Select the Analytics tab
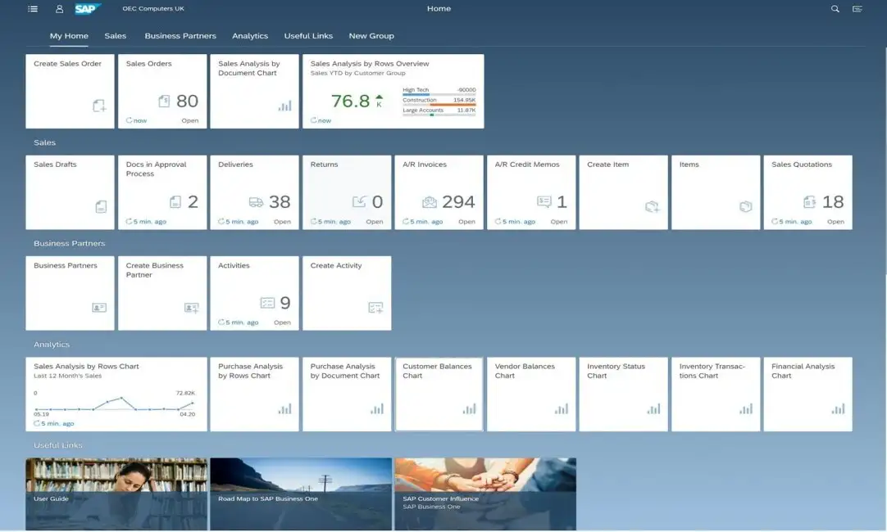The image size is (887, 532). click(250, 36)
